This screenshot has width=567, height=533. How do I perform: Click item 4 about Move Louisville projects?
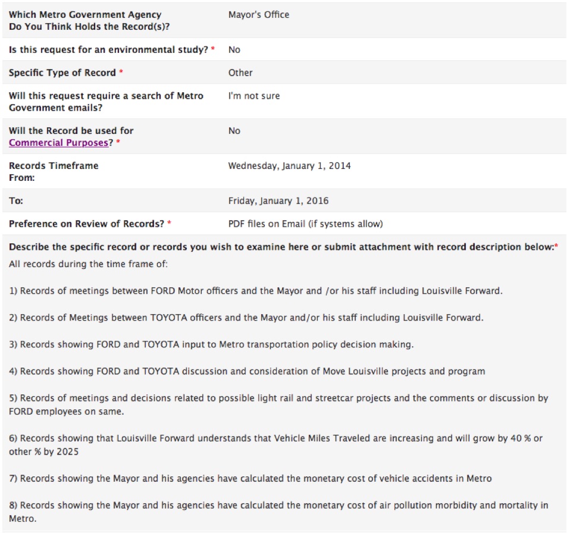(x=247, y=371)
